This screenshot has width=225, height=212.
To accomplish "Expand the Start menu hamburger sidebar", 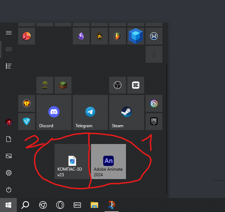I will pyautogui.click(x=9, y=33).
